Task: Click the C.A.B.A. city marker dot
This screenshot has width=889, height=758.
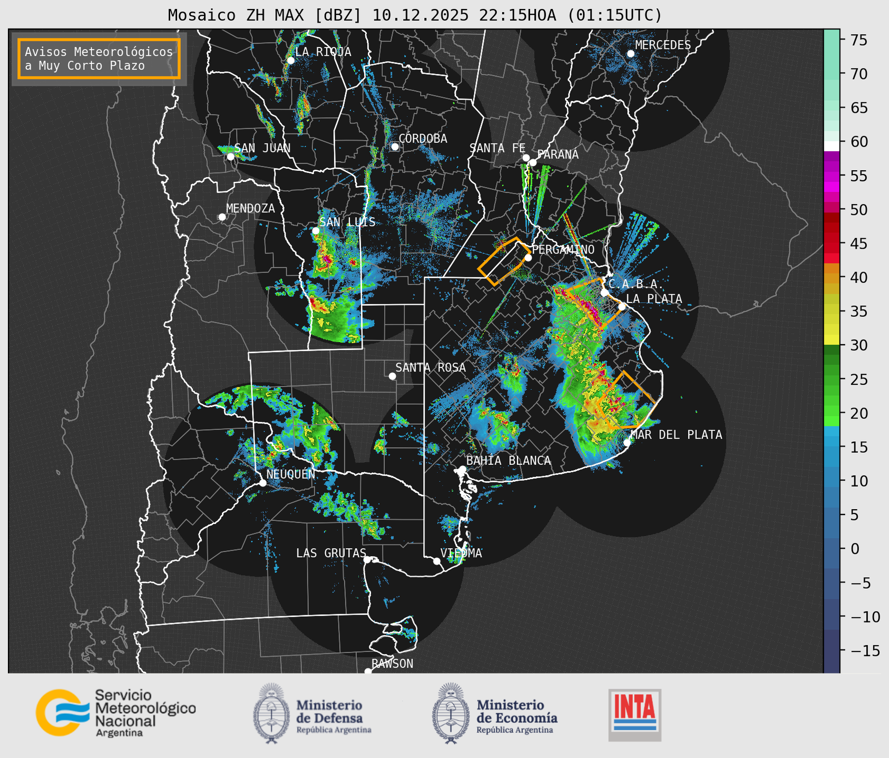Action: coord(604,293)
